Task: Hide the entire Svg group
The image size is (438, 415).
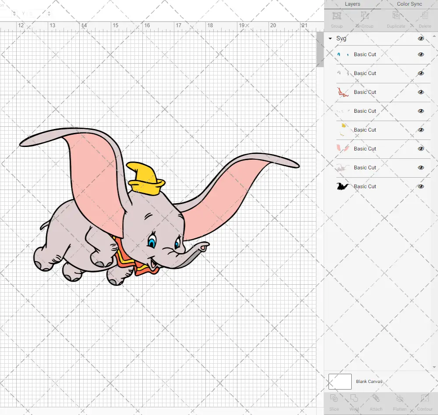Action: [x=420, y=39]
